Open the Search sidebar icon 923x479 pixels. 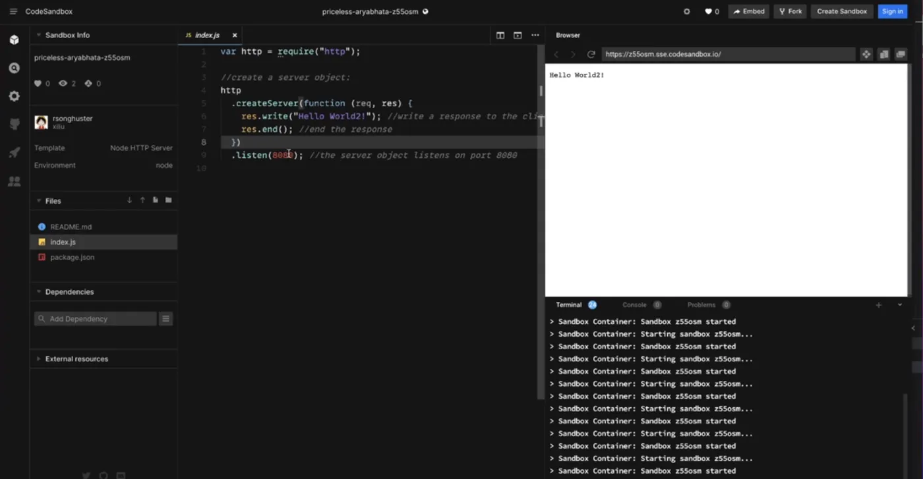click(x=14, y=68)
